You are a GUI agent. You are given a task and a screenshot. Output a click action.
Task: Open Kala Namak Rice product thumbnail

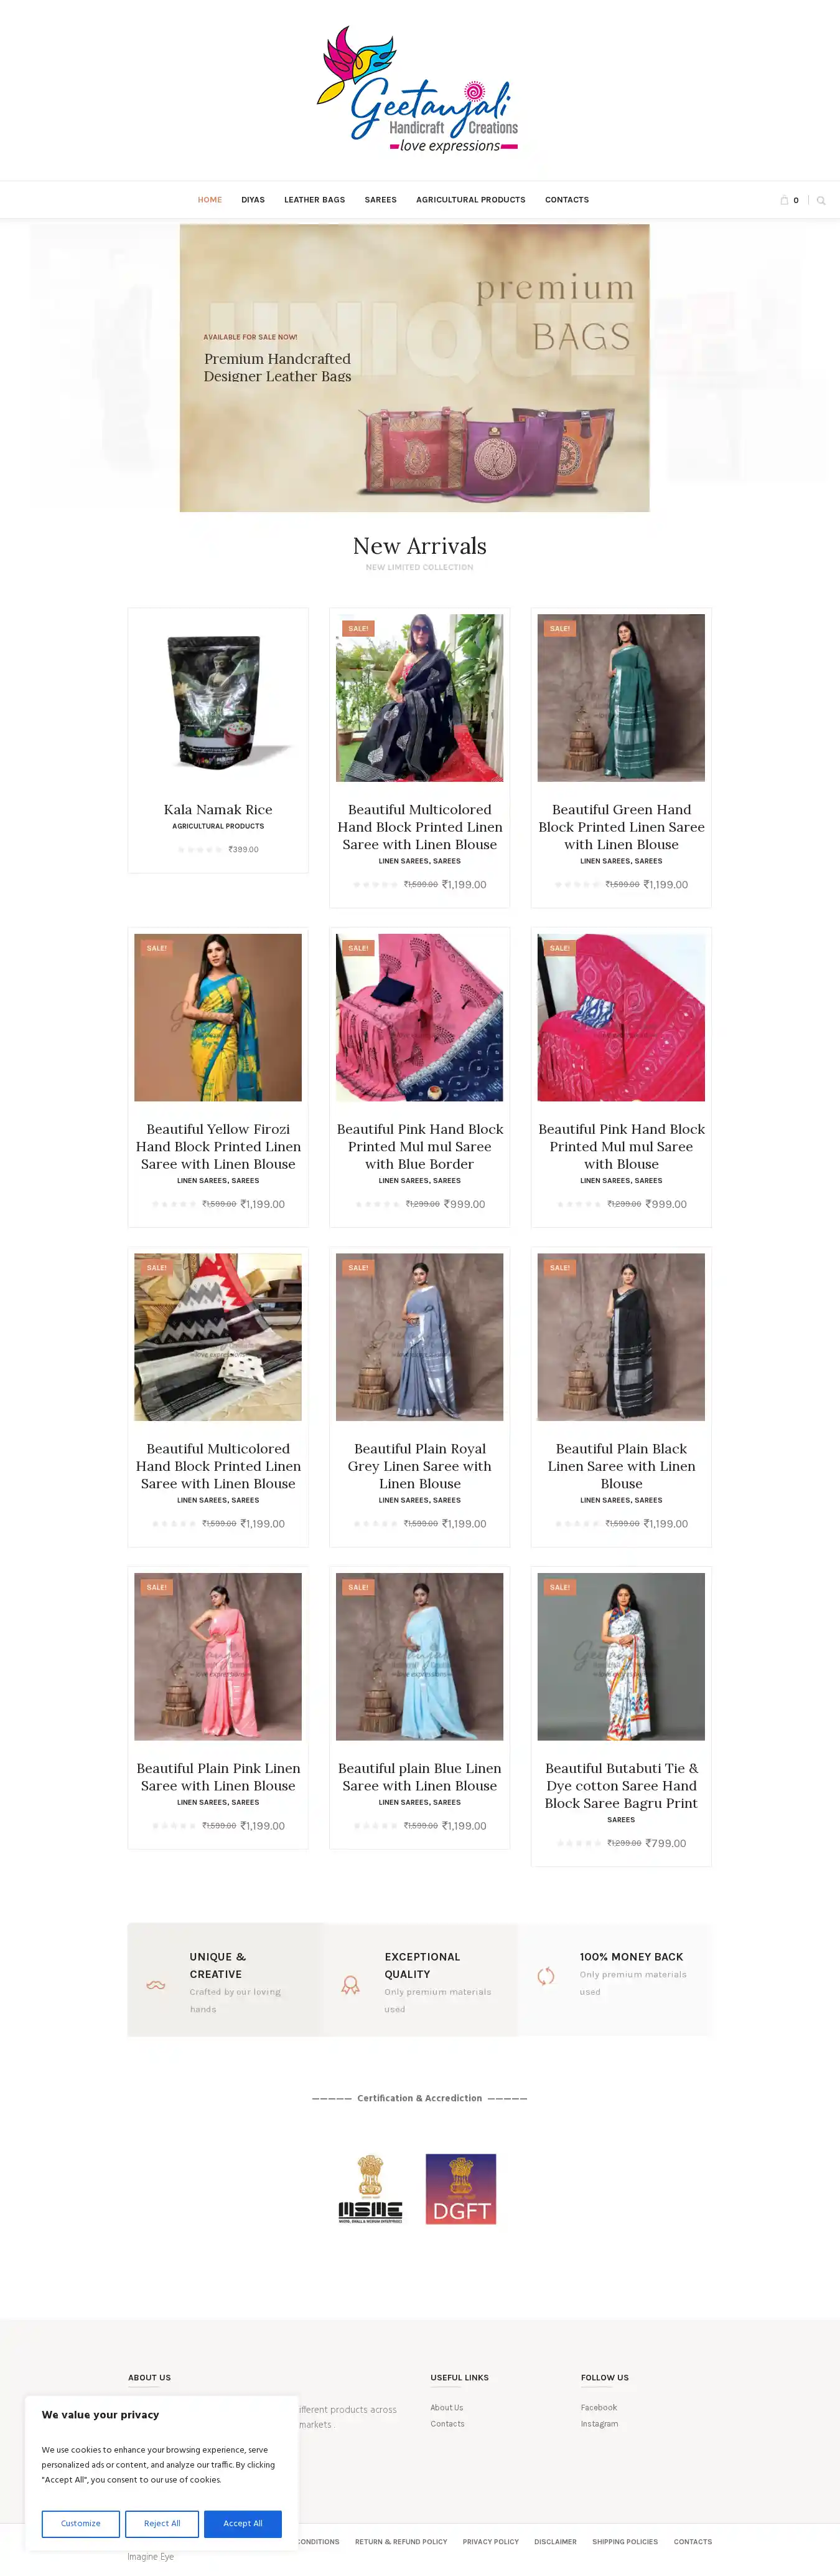[x=218, y=698]
